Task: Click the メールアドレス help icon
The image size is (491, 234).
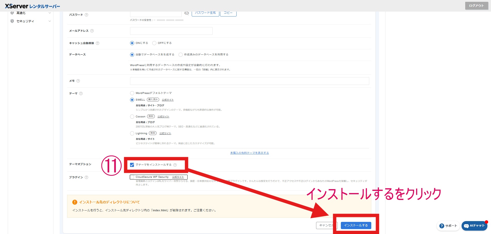Action: pyautogui.click(x=92, y=31)
